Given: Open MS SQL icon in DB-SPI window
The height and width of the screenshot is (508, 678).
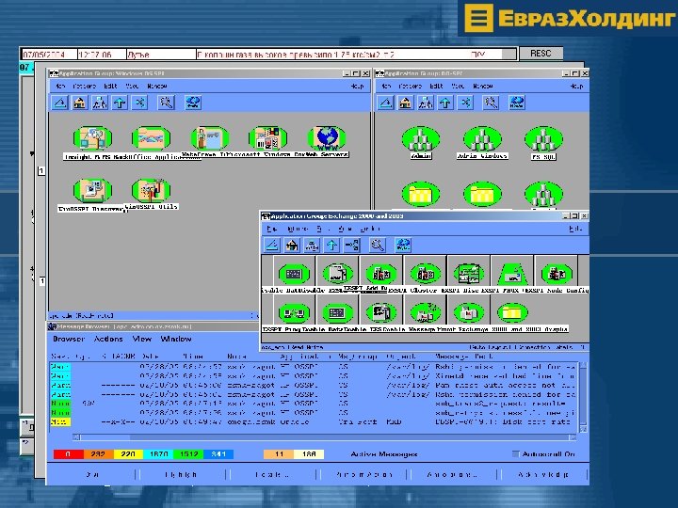Looking at the screenshot, I should (543, 139).
